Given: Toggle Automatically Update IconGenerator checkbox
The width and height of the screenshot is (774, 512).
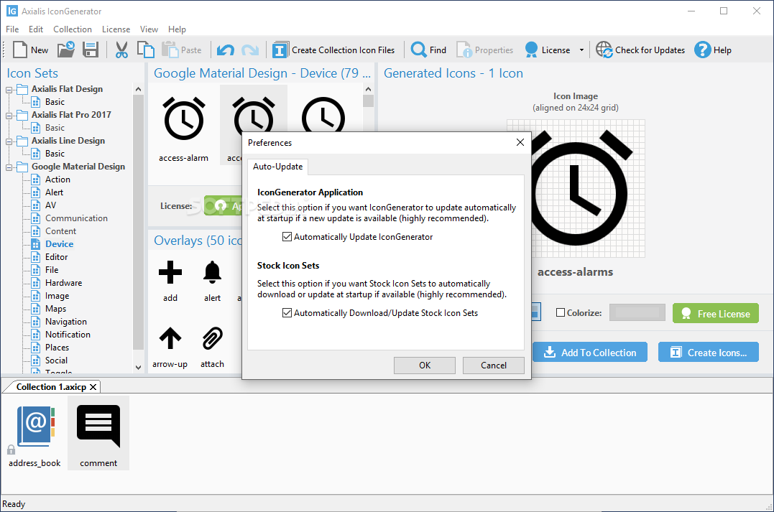Looking at the screenshot, I should (x=287, y=237).
